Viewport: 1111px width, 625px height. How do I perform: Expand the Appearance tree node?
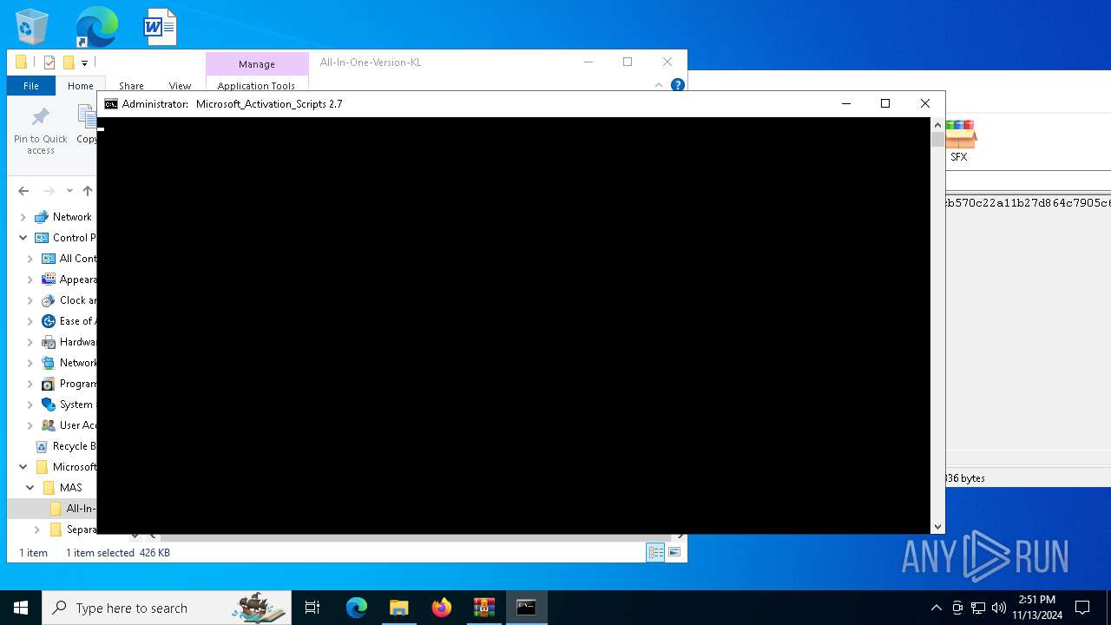tap(30, 280)
